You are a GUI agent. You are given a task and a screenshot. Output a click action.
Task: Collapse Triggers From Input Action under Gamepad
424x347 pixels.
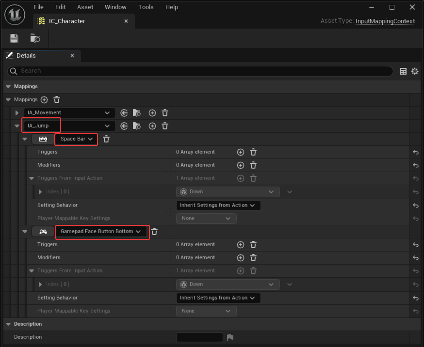click(x=32, y=271)
